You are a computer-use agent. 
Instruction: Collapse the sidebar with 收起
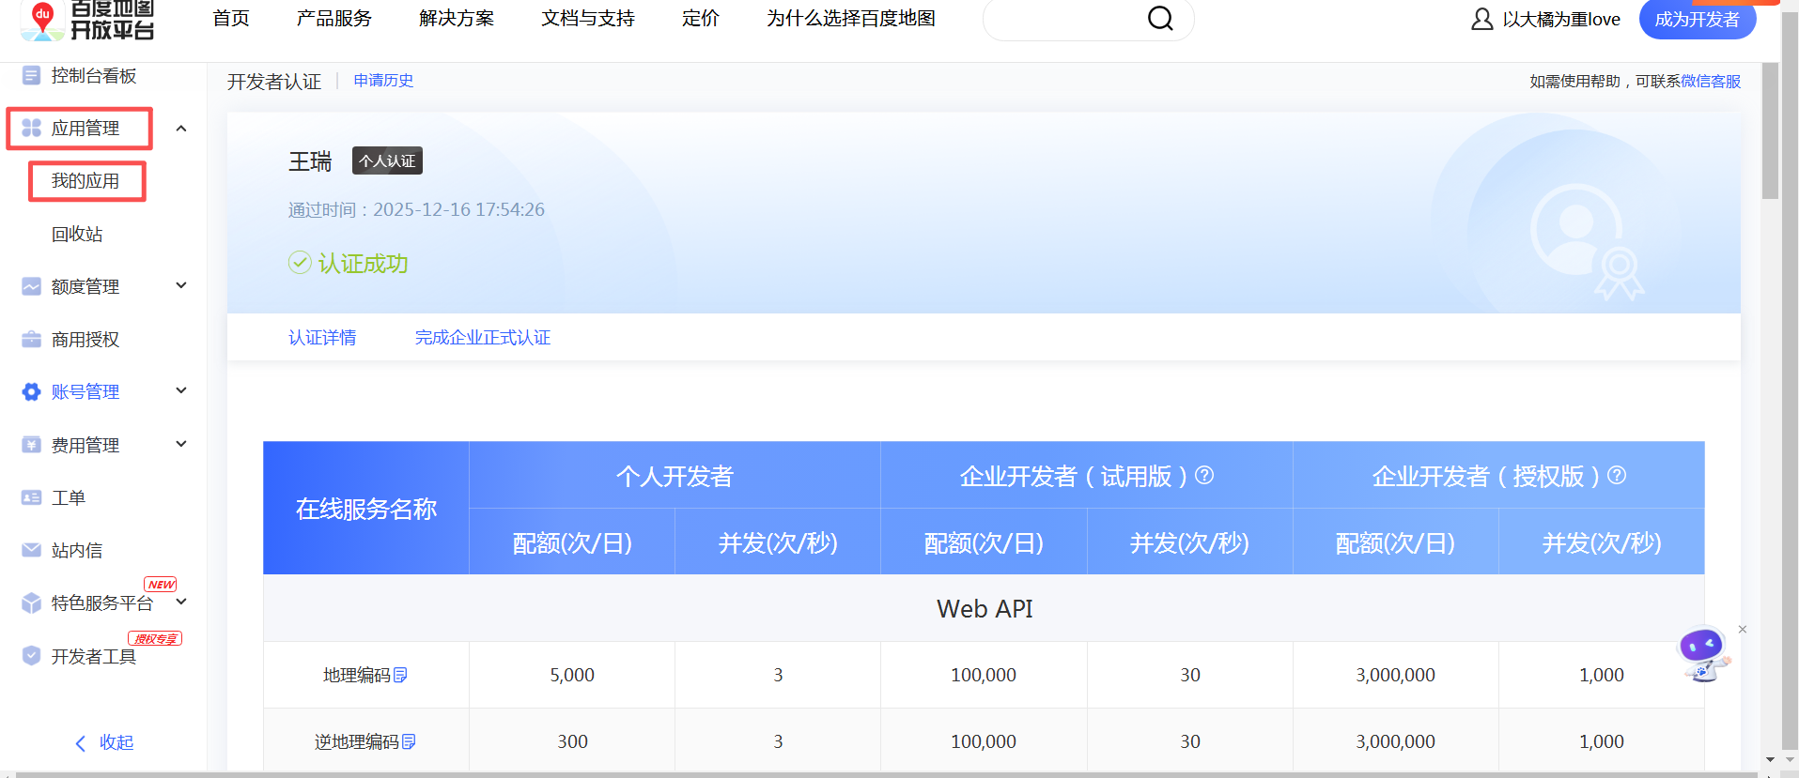(104, 742)
